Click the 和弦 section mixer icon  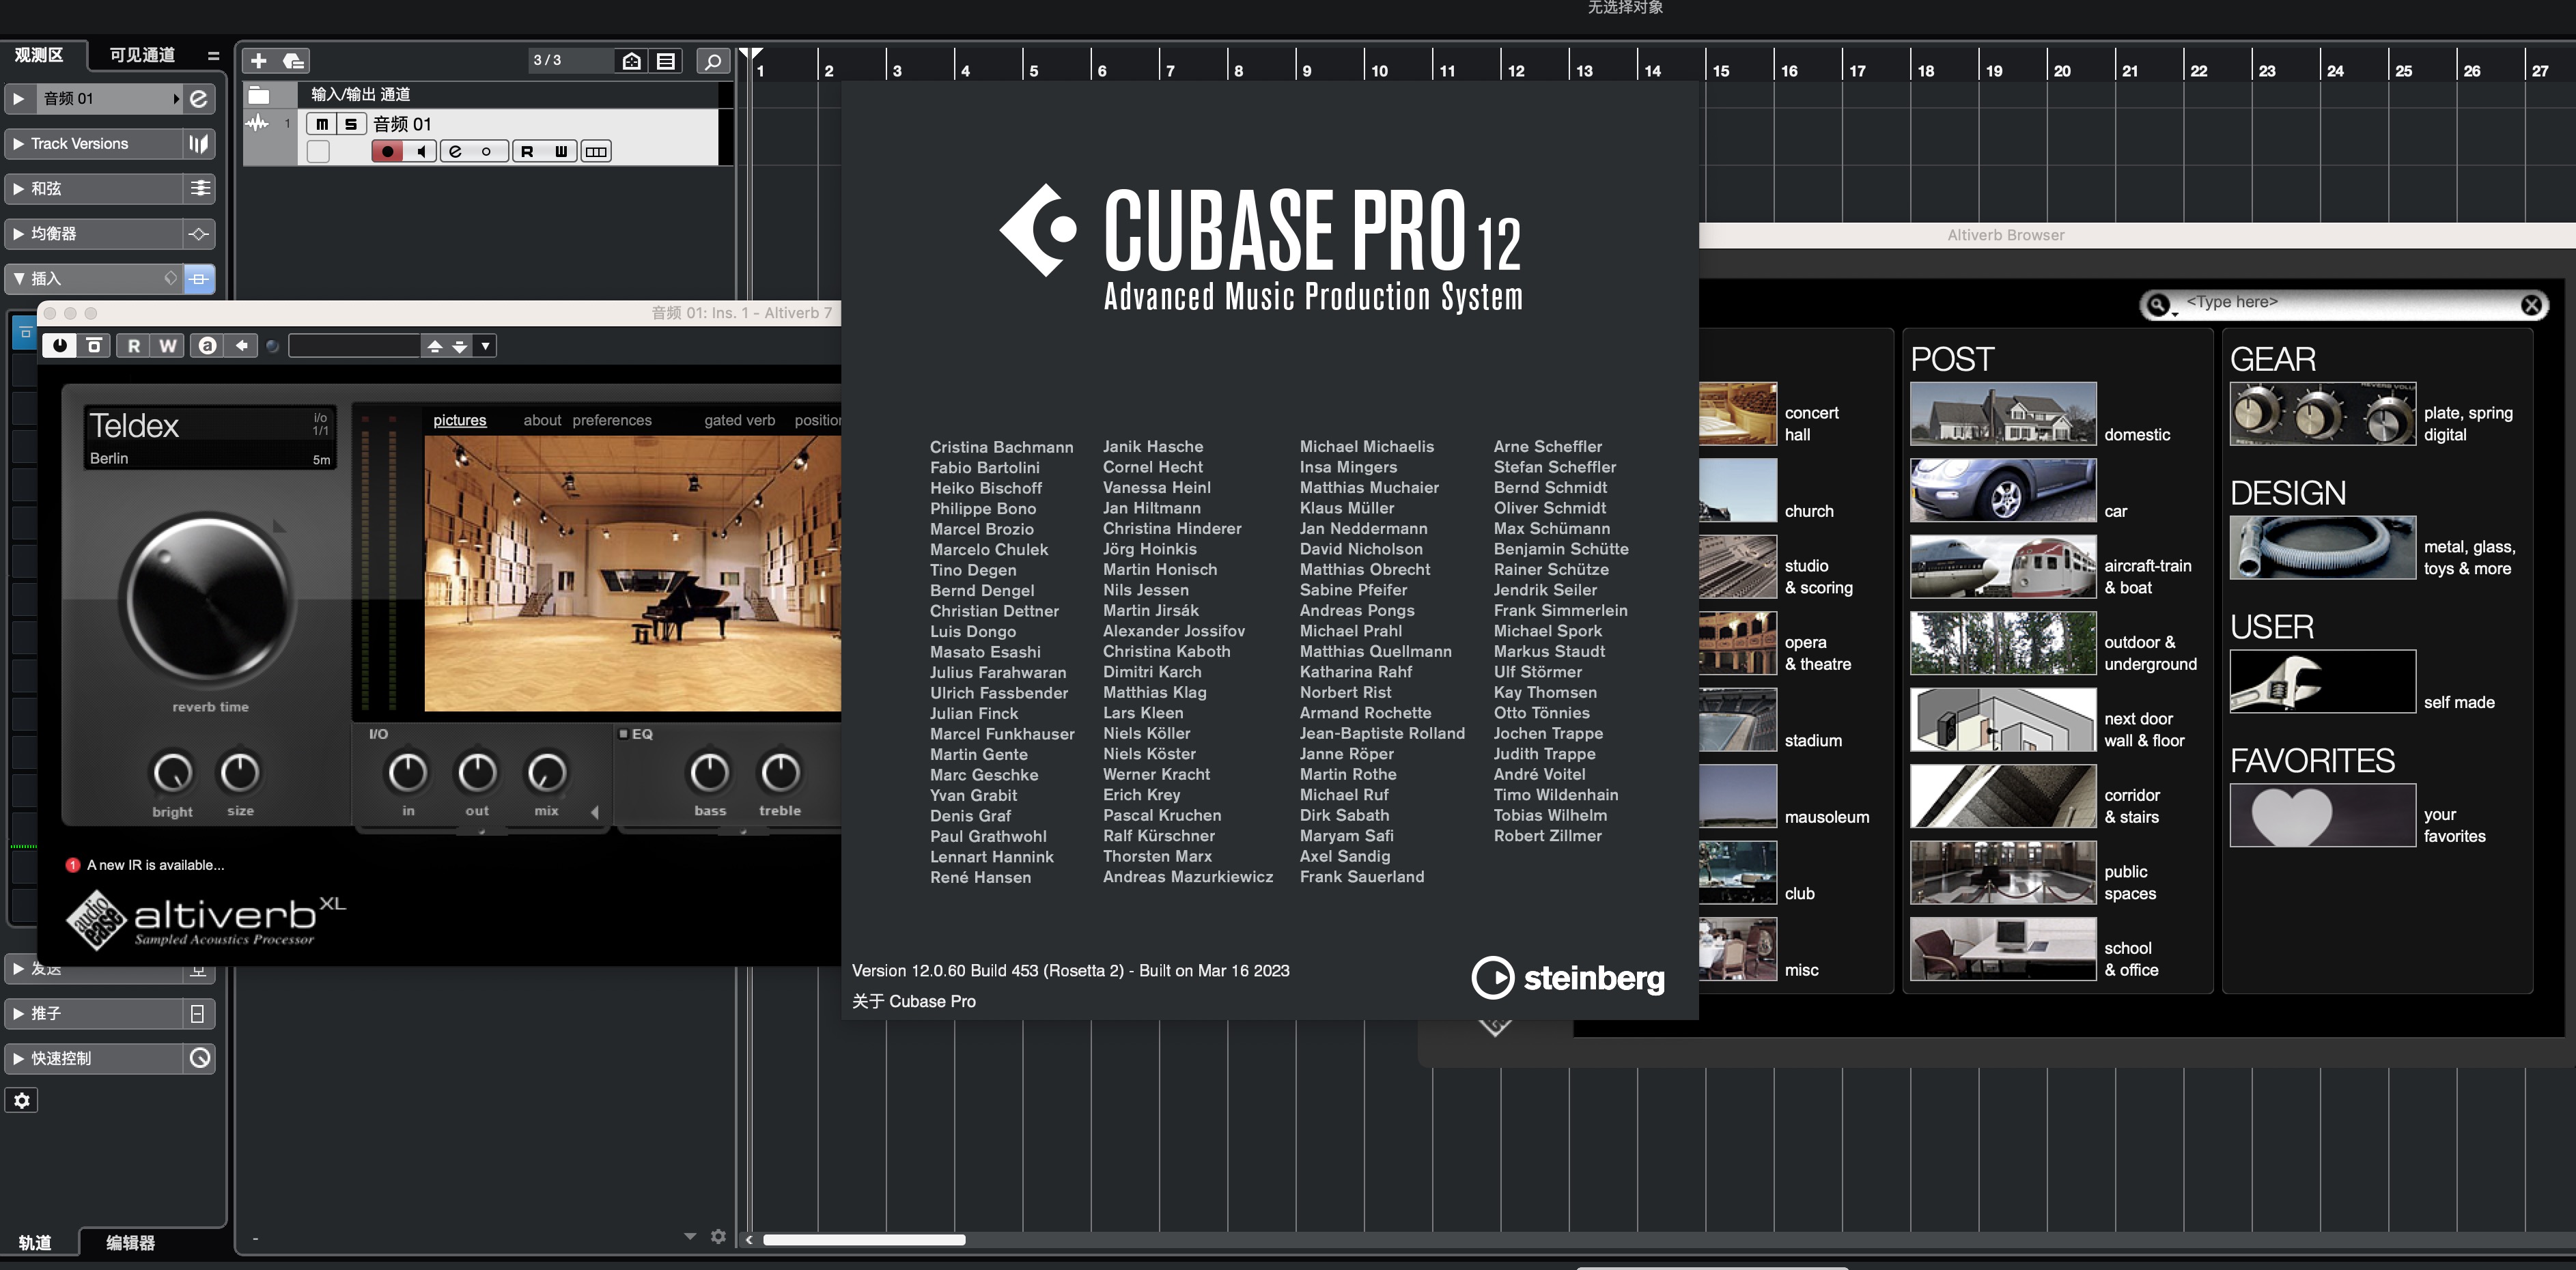[x=199, y=188]
